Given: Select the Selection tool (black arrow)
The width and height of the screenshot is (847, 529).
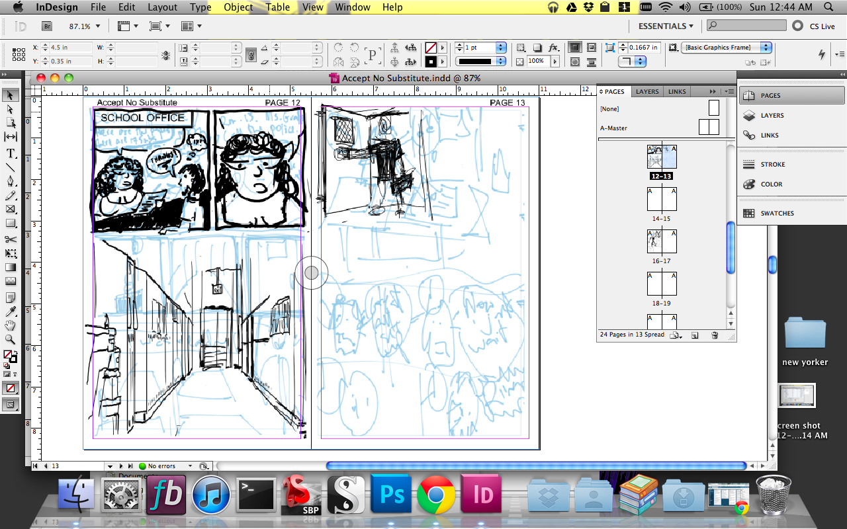Looking at the screenshot, I should coord(11,95).
